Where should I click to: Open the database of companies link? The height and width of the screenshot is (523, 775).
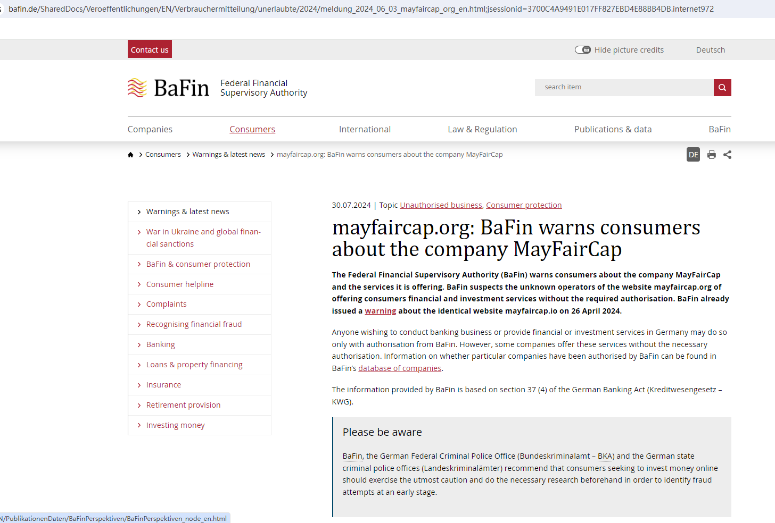(400, 368)
